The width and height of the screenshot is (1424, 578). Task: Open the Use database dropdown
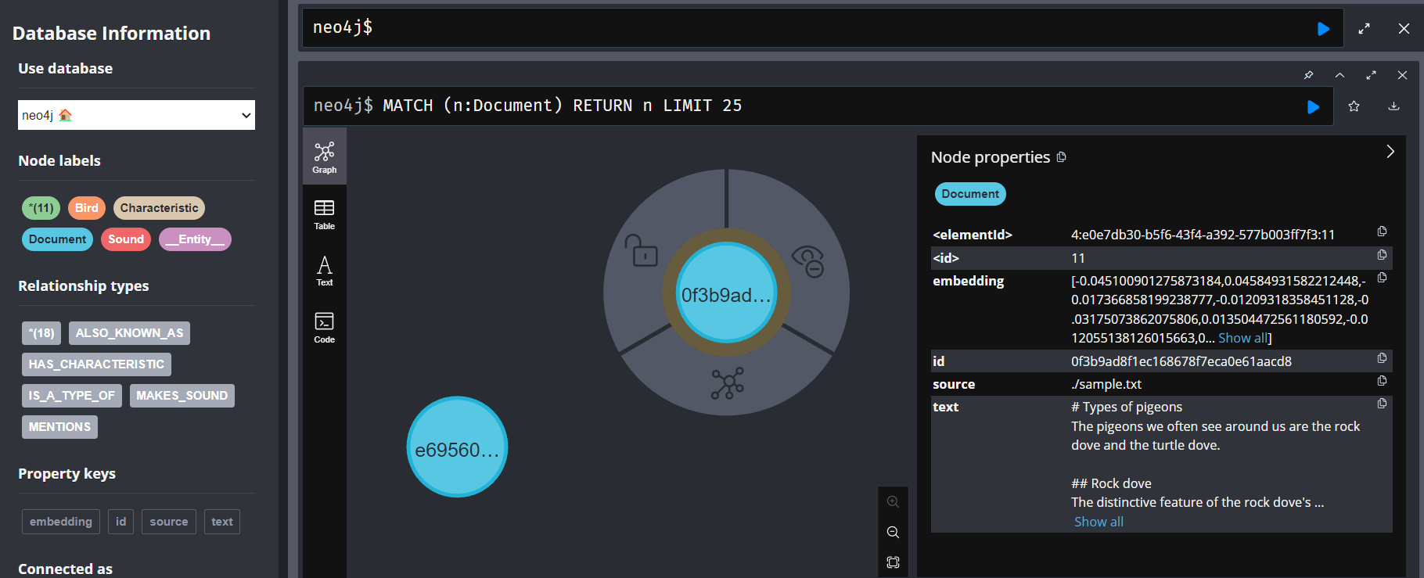(136, 115)
